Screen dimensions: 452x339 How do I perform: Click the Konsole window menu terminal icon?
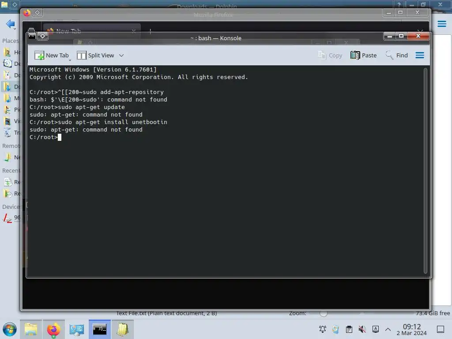pyautogui.click(x=32, y=36)
